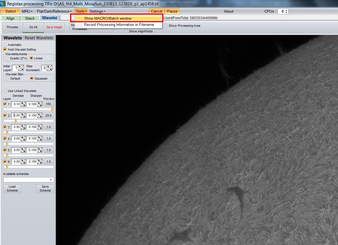Toggle the Layer 4 checkbox
This screenshot has height=245, width=338.
click(5, 138)
